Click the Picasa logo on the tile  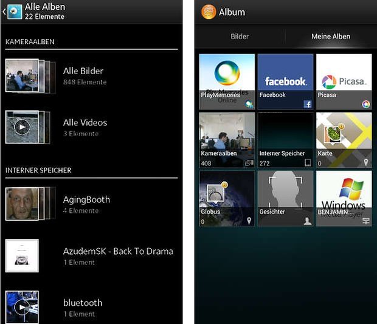pyautogui.click(x=344, y=81)
